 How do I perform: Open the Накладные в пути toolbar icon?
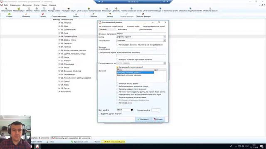click(69, 10)
